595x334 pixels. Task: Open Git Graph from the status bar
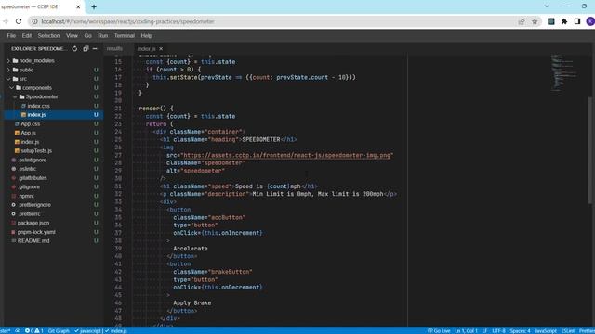[x=59, y=330]
